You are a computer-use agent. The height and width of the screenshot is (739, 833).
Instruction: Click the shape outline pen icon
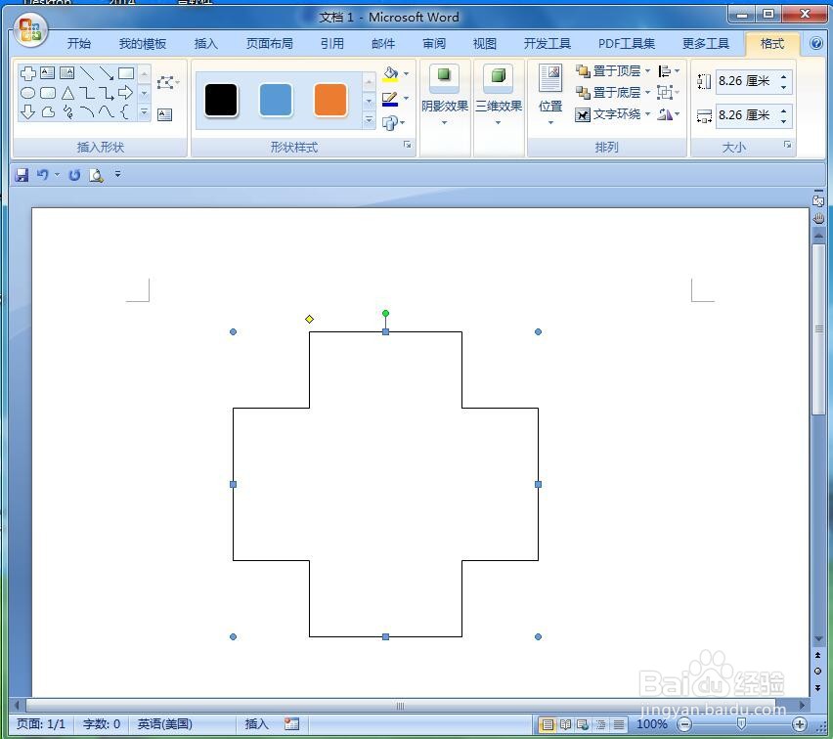pyautogui.click(x=390, y=99)
